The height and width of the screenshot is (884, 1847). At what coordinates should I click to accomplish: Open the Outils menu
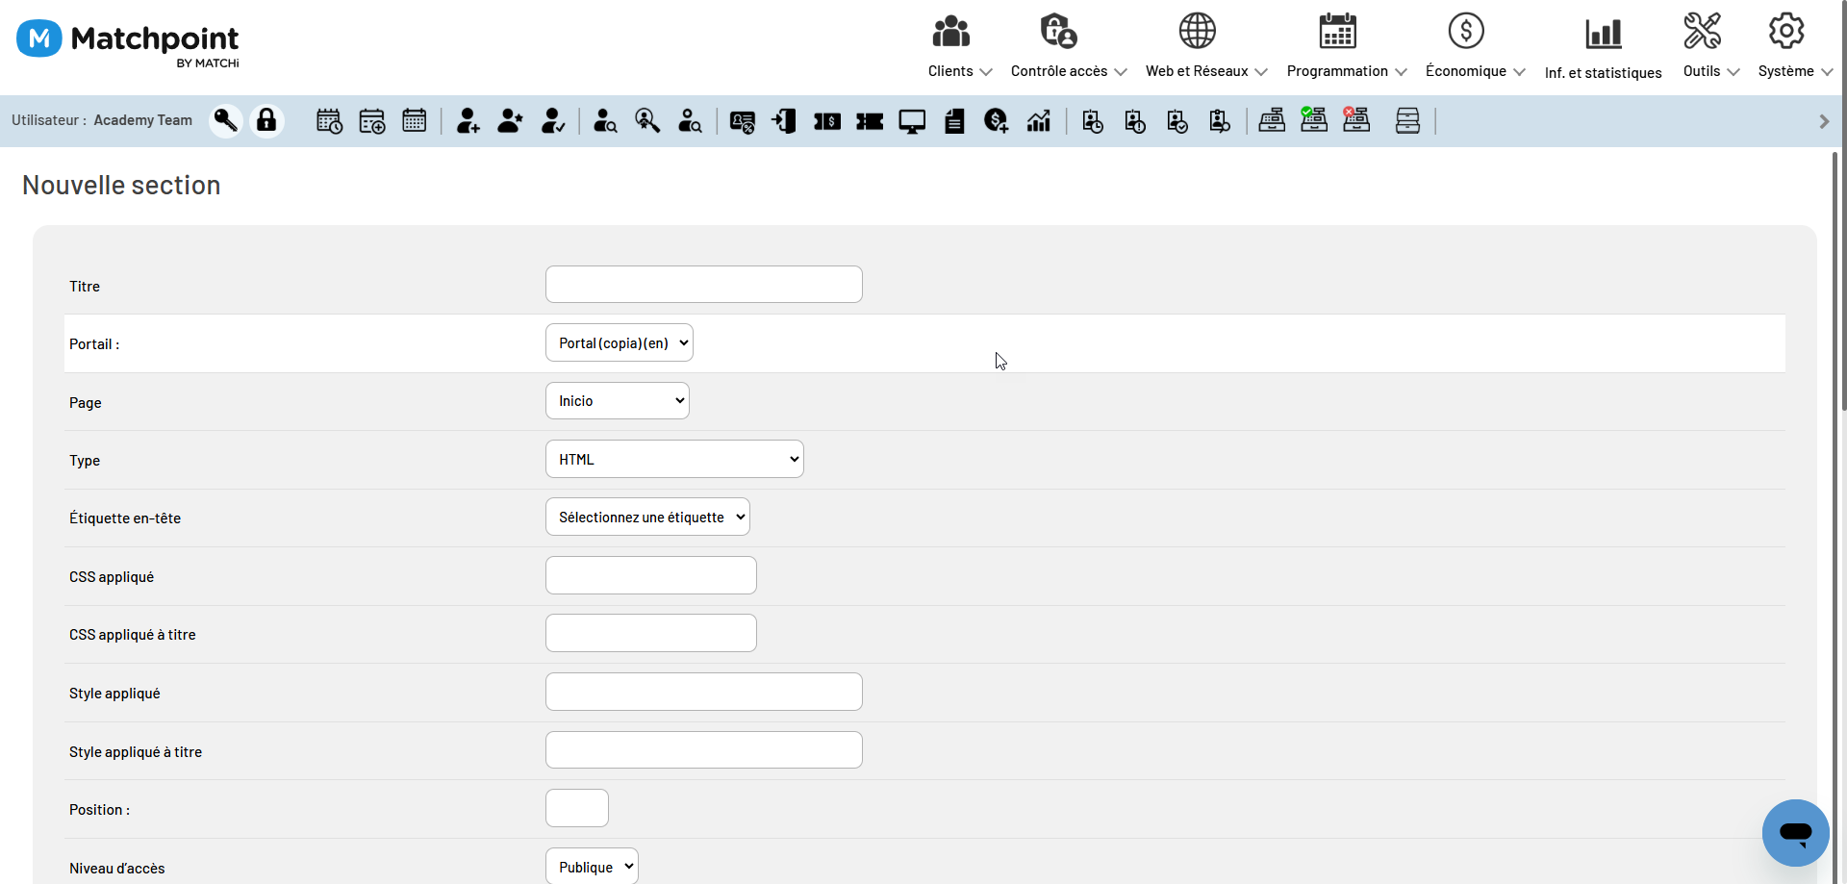pos(1710,46)
